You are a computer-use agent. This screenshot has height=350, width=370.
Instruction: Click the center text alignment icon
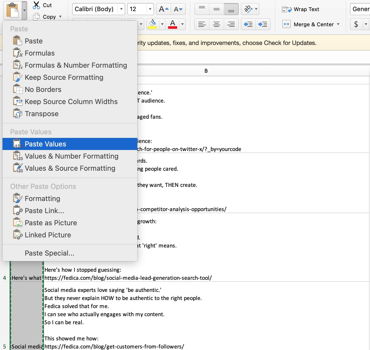216,24
